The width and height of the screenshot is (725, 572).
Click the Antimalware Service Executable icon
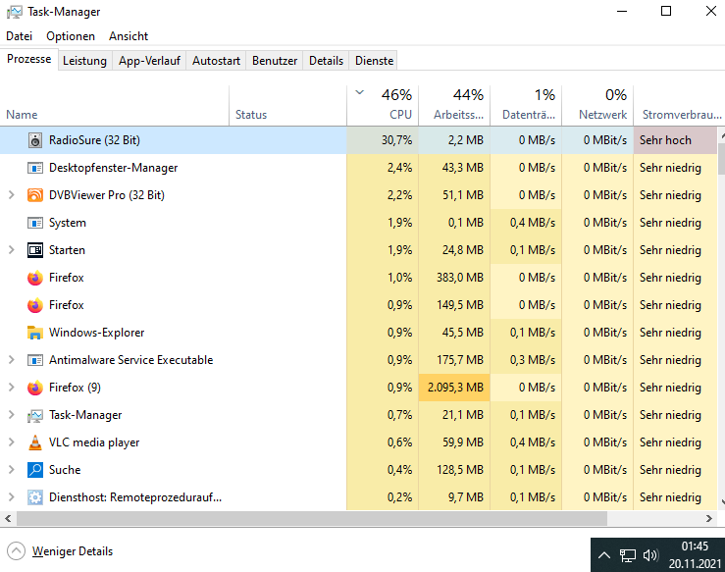(35, 360)
